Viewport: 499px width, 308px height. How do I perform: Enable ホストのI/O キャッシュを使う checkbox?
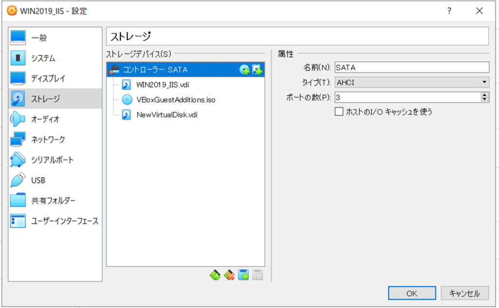coord(339,112)
